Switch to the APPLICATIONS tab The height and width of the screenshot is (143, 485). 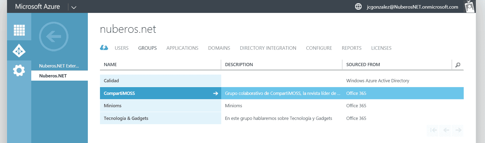[182, 48]
